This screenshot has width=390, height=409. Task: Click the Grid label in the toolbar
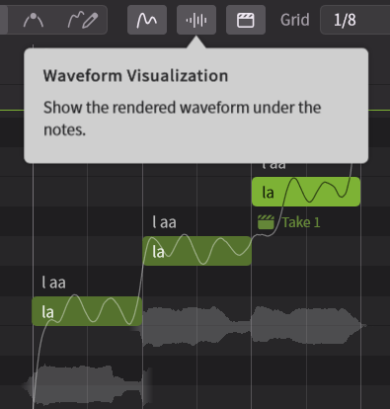(x=294, y=20)
